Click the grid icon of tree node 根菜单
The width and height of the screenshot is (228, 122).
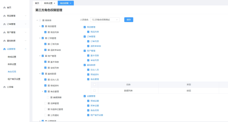tap(43, 20)
